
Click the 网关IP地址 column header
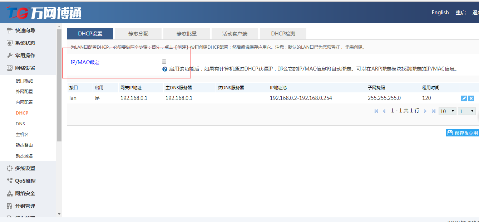[131, 87]
